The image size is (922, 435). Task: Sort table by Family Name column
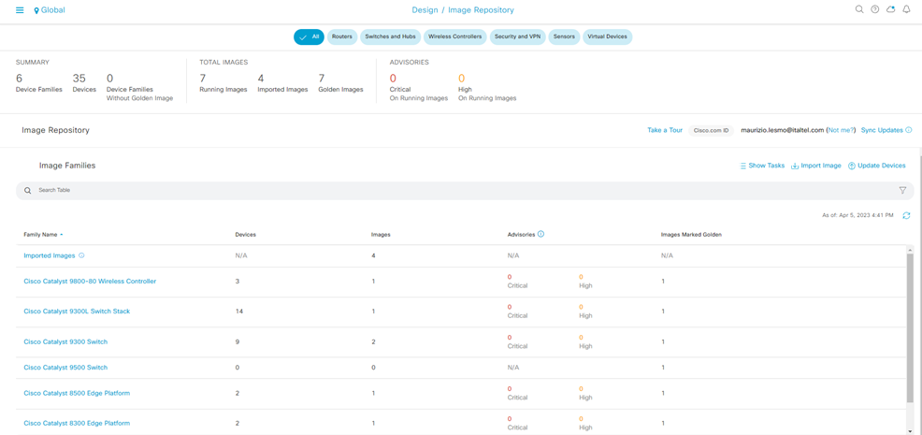pyautogui.click(x=43, y=235)
